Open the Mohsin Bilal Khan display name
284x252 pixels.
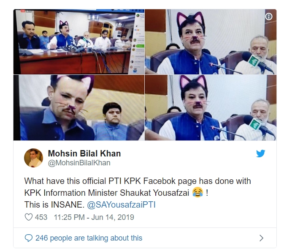coord(84,153)
